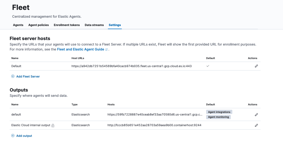The height and width of the screenshot is (141, 283).
Task: Click plus icon next to Add Fleet Server
Action: (x=13, y=76)
